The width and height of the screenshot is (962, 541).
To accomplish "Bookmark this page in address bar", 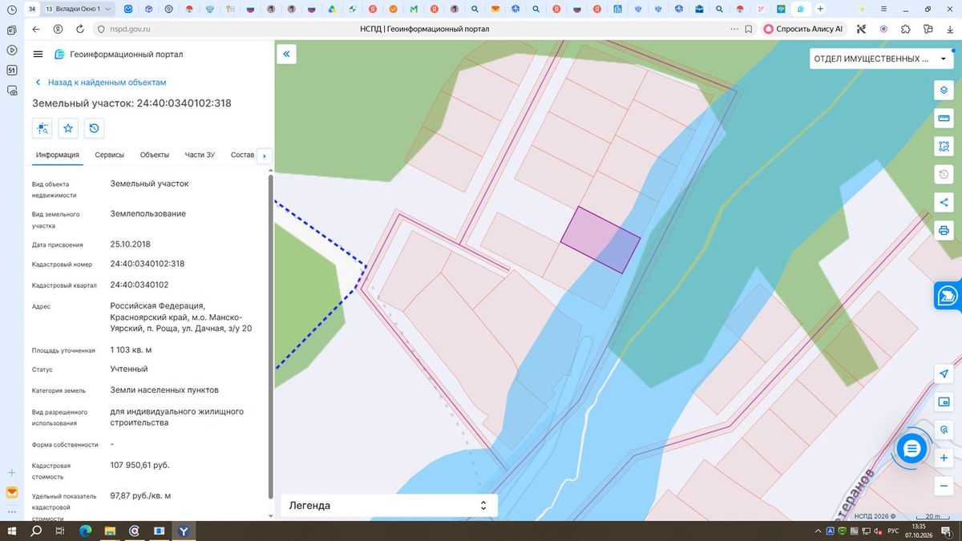I will click(x=749, y=29).
